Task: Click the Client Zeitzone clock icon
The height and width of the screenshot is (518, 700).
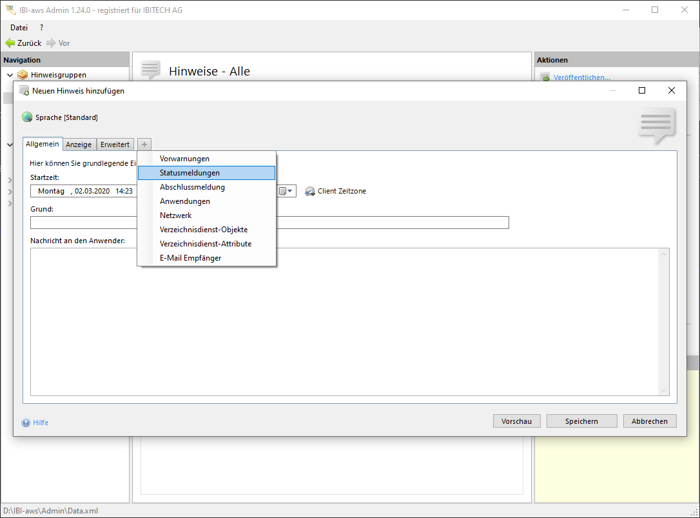Action: coord(310,191)
